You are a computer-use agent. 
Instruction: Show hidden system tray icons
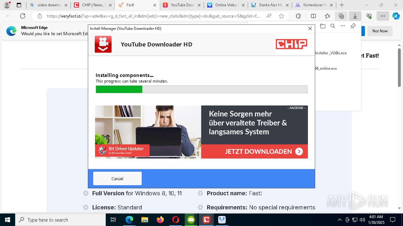[339, 220]
